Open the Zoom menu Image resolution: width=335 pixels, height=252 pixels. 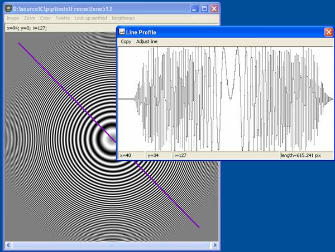click(x=30, y=18)
